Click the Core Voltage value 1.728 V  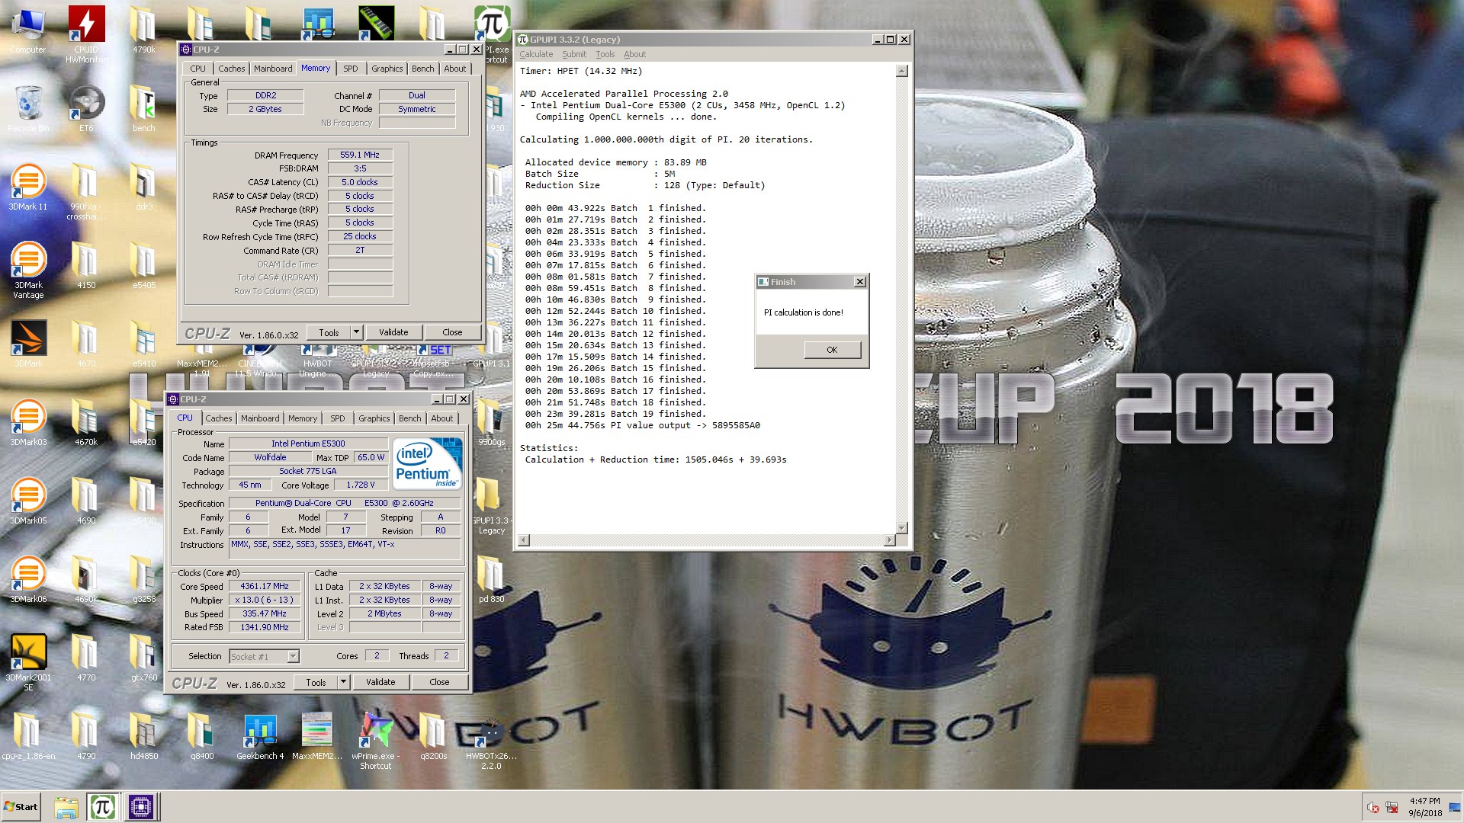[361, 485]
